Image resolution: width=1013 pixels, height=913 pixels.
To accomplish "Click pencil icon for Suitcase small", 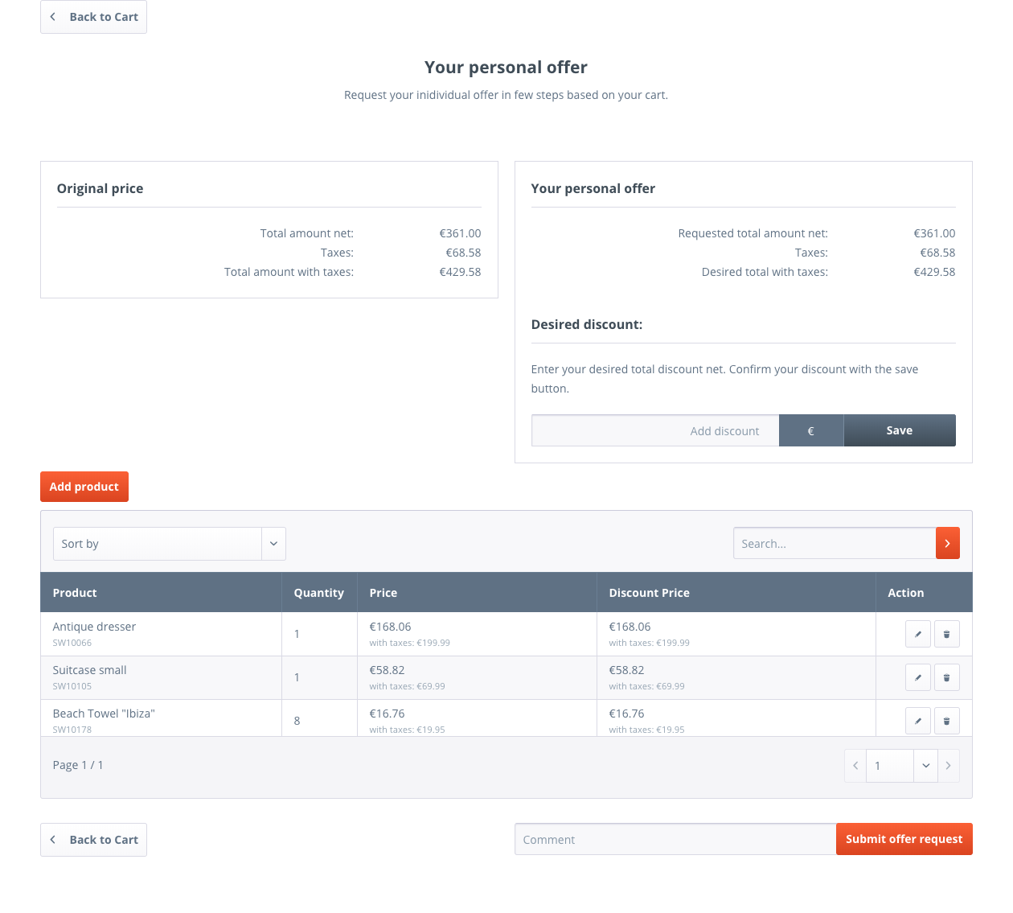I will [x=917, y=677].
